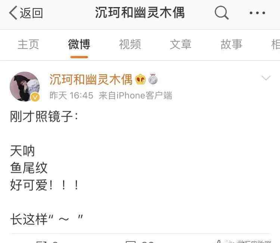Switch to the 主页 tab
The image size is (280, 243).
tap(28, 44)
